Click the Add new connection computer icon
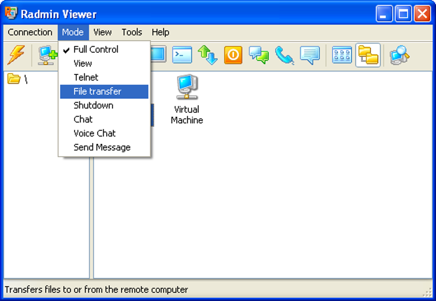Screen dimensions: 436x301 coord(47,55)
